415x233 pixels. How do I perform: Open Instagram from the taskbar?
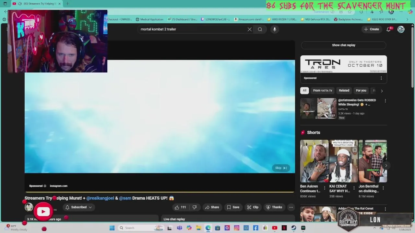(x=237, y=228)
